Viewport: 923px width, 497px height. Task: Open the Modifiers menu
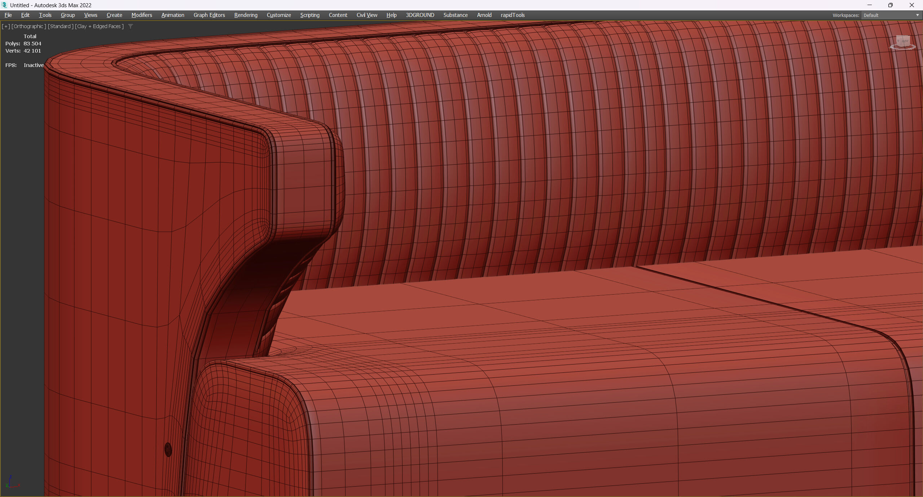click(142, 15)
